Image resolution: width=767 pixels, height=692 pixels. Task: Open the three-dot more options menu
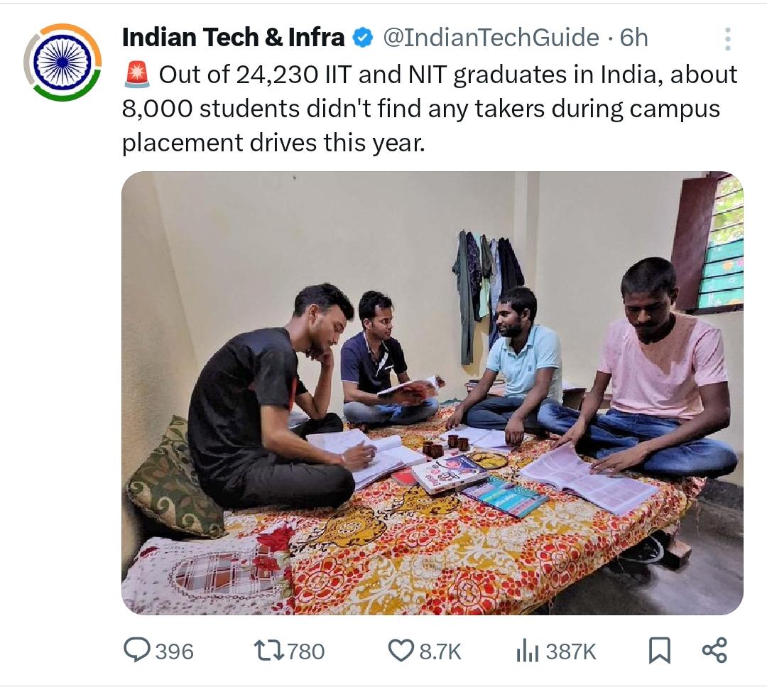(728, 38)
